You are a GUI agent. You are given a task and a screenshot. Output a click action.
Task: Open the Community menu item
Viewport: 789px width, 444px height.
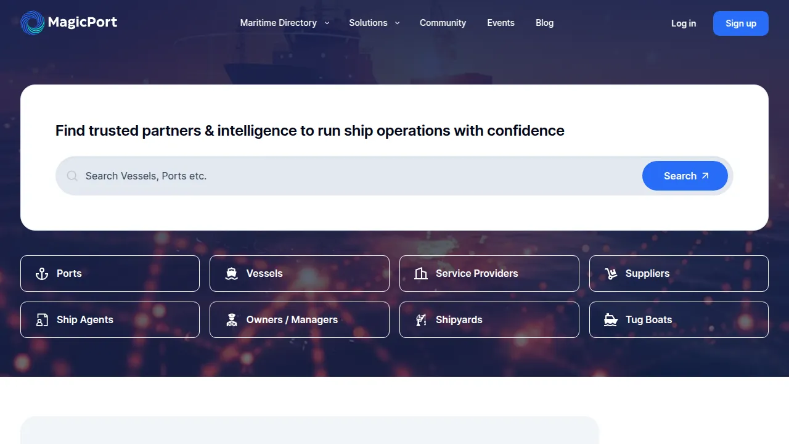click(443, 23)
